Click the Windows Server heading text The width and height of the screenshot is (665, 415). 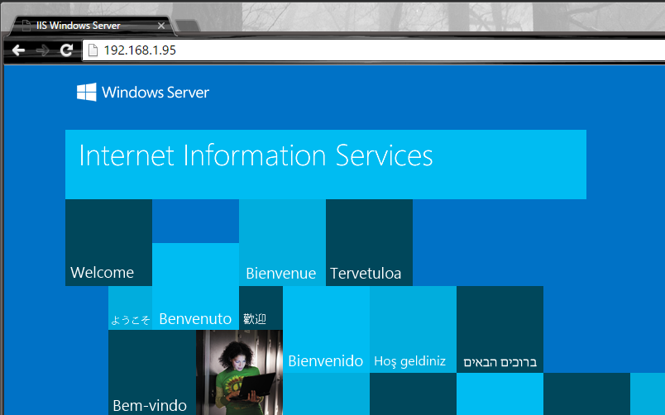coord(155,93)
